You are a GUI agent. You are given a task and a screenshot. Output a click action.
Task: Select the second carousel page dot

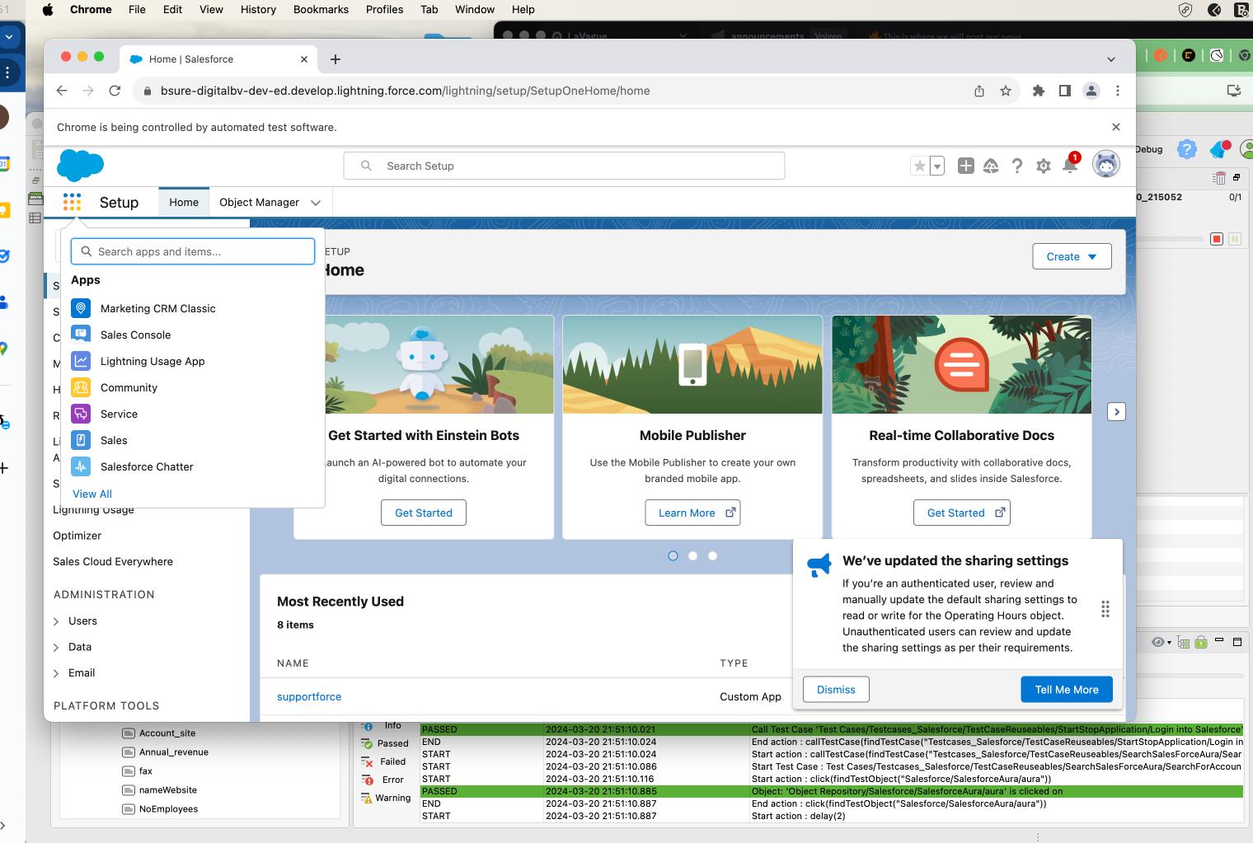[692, 555]
